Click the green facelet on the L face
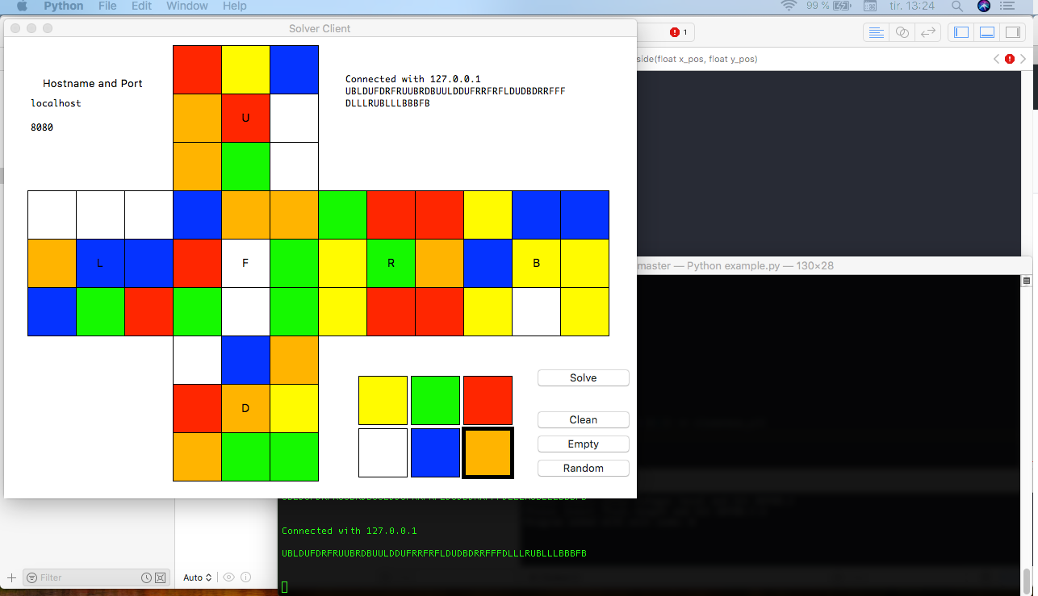Image resolution: width=1038 pixels, height=596 pixels. coord(100,311)
